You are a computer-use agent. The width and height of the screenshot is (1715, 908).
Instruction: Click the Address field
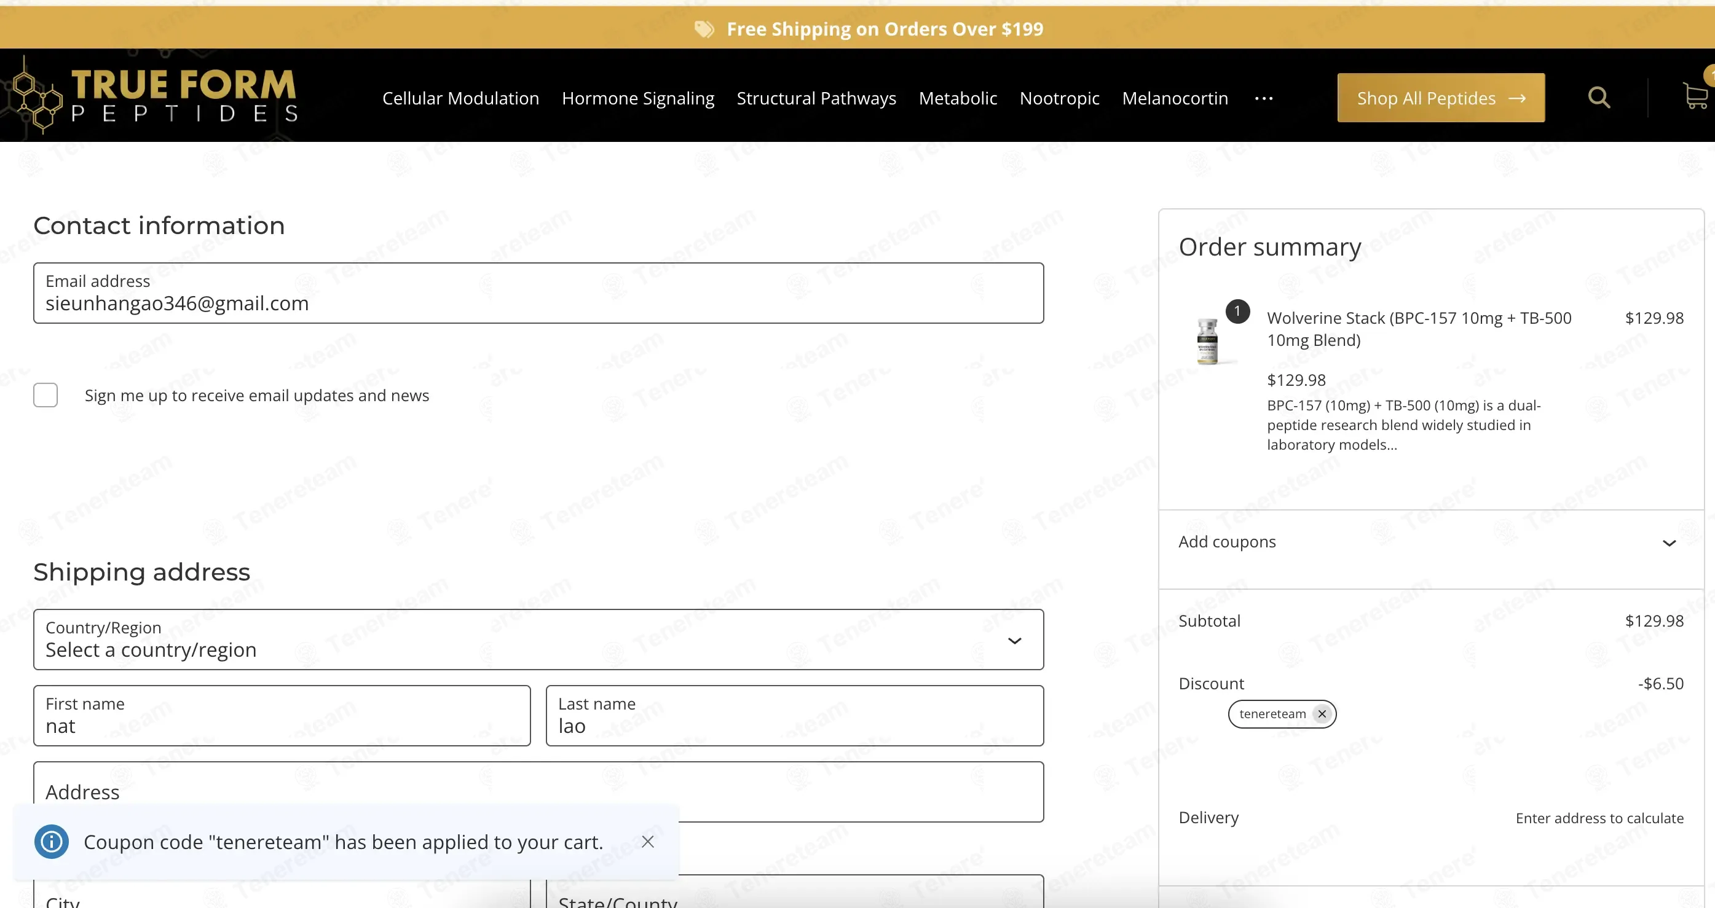(x=538, y=792)
